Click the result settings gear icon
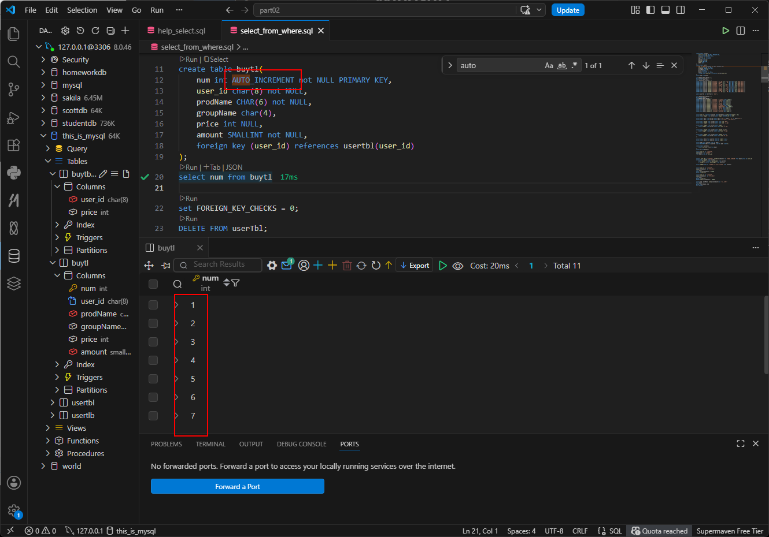 pyautogui.click(x=272, y=266)
